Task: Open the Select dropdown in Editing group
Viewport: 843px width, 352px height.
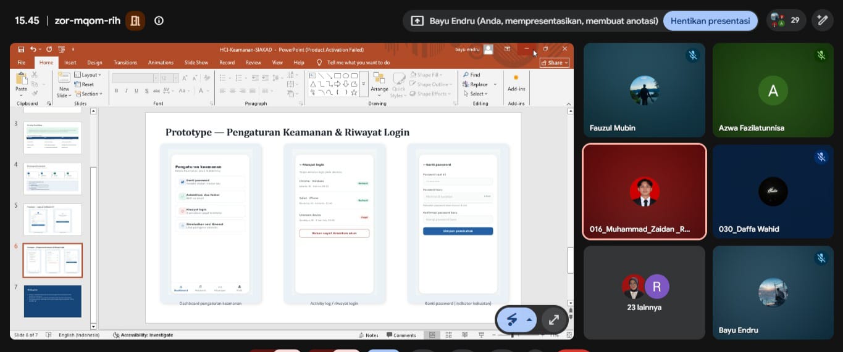Action: pos(476,94)
